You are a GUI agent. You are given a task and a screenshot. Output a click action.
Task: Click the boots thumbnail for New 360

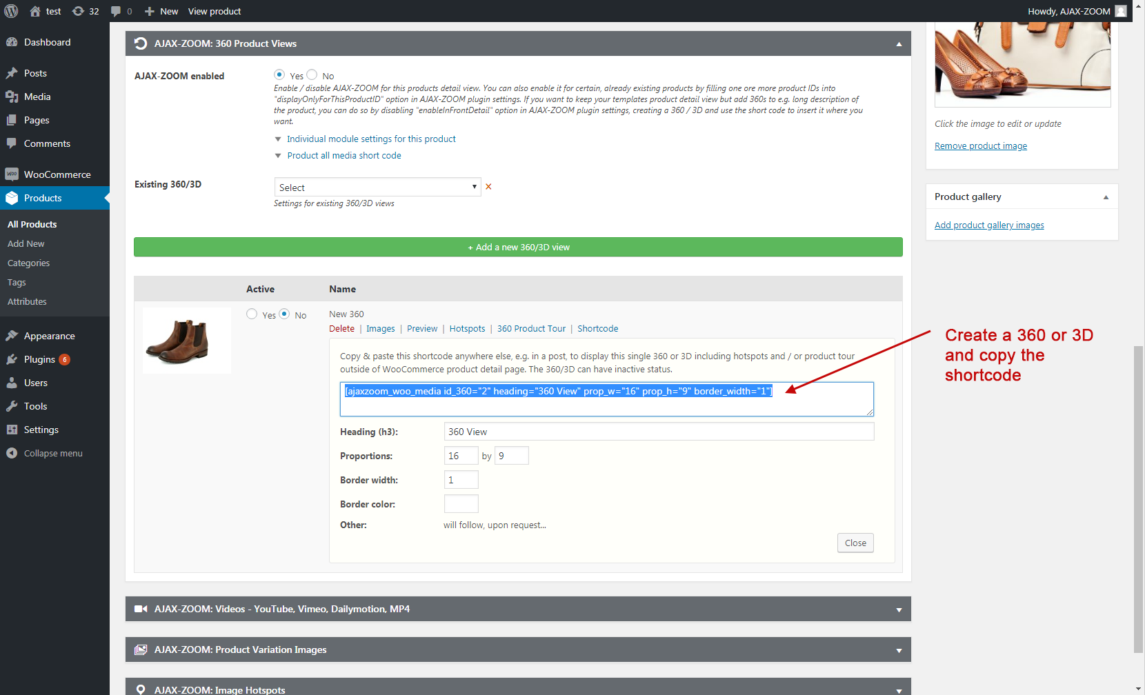click(x=187, y=341)
